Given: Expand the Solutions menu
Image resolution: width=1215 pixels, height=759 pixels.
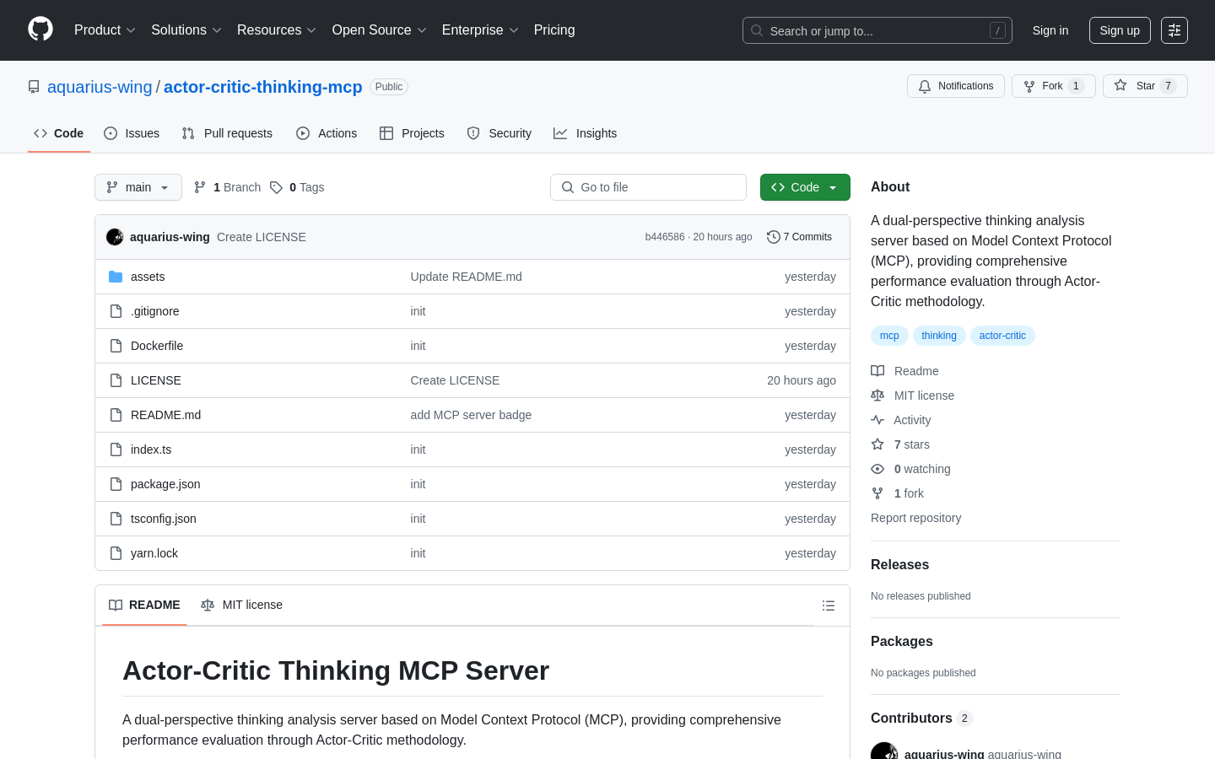Looking at the screenshot, I should click(186, 30).
